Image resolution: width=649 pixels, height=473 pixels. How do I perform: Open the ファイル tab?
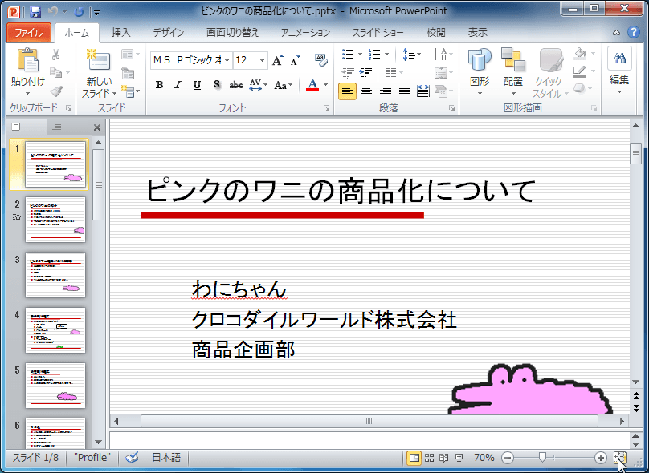(x=29, y=33)
